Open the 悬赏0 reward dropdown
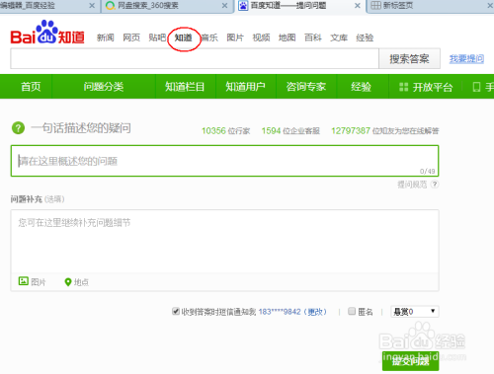This screenshot has width=494, height=374. [x=415, y=311]
